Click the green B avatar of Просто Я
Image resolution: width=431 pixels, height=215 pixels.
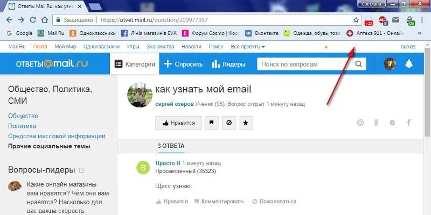143,167
